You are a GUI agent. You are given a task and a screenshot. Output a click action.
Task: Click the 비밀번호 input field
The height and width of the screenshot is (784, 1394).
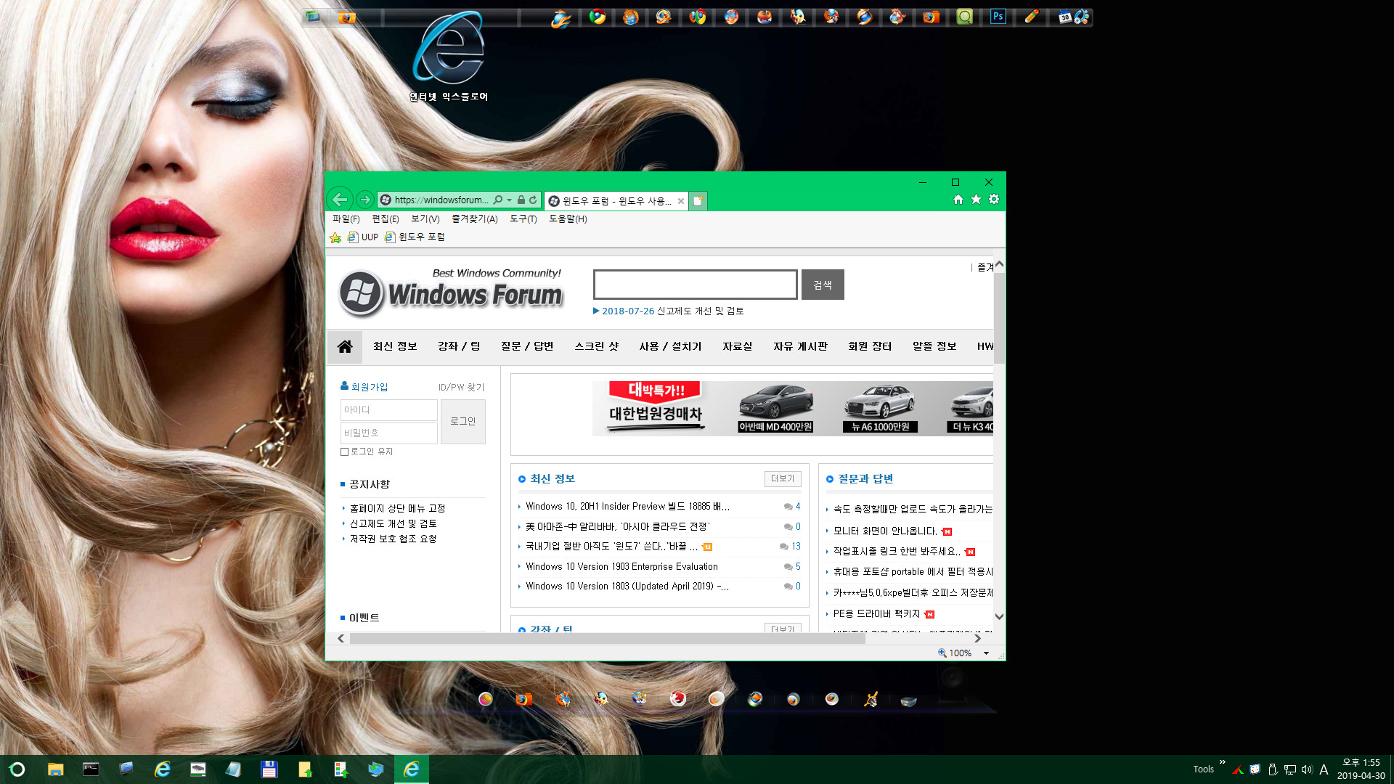click(388, 433)
